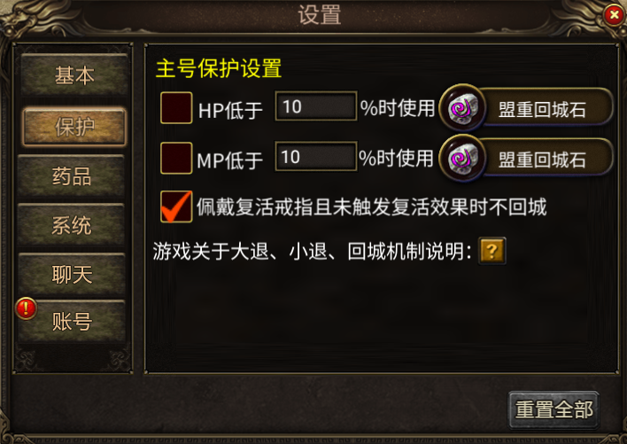Click the MP row return stone icon
The height and width of the screenshot is (444, 627).
[462, 158]
